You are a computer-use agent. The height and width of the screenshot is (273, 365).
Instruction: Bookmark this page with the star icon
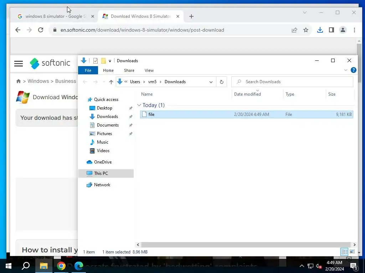point(305,30)
